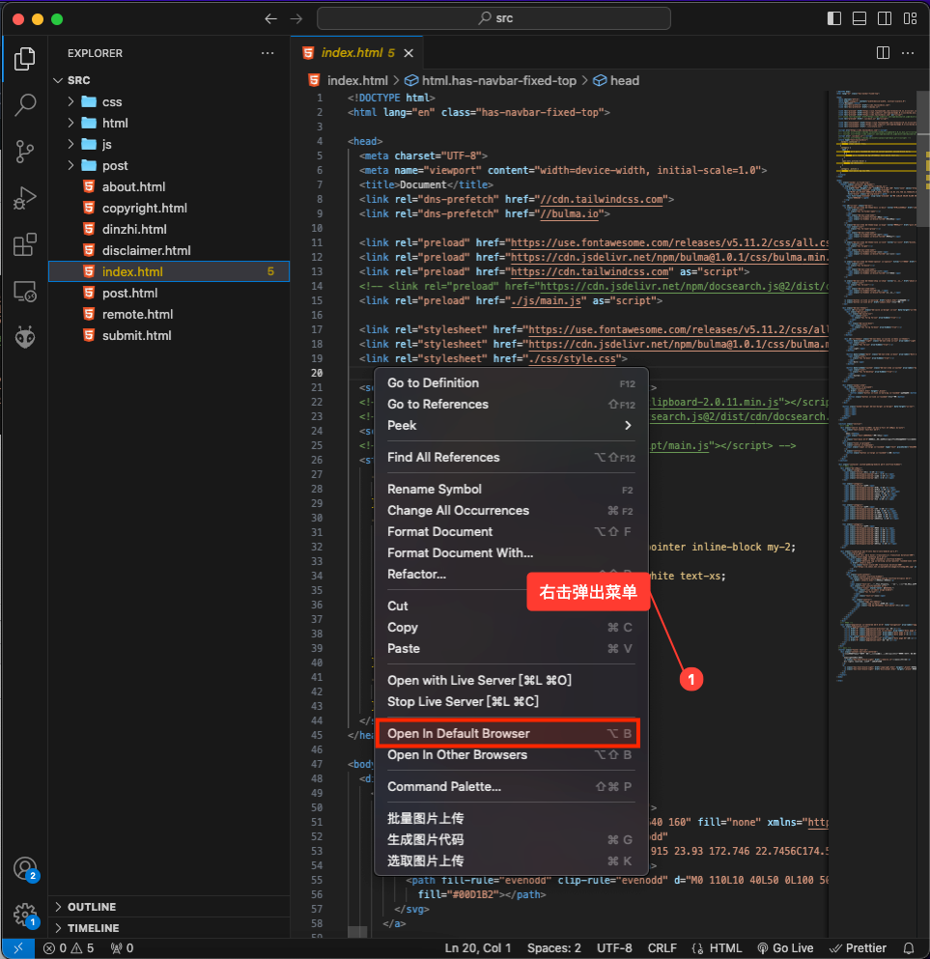Click the Split Editor Right icon
The width and height of the screenshot is (930, 959).
882,53
